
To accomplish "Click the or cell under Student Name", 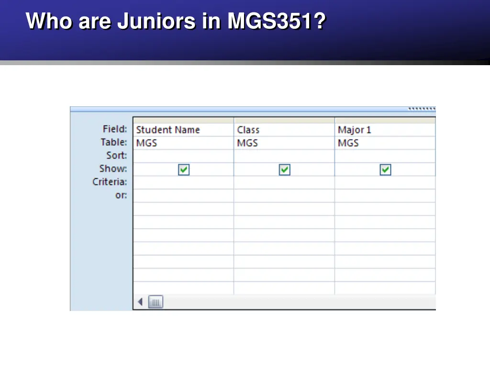I will click(183, 195).
